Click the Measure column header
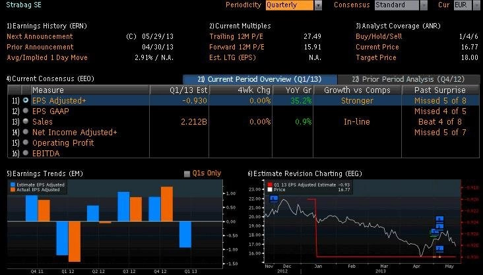 pos(90,90)
